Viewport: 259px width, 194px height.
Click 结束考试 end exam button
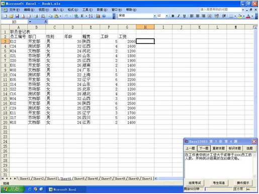point(195,183)
